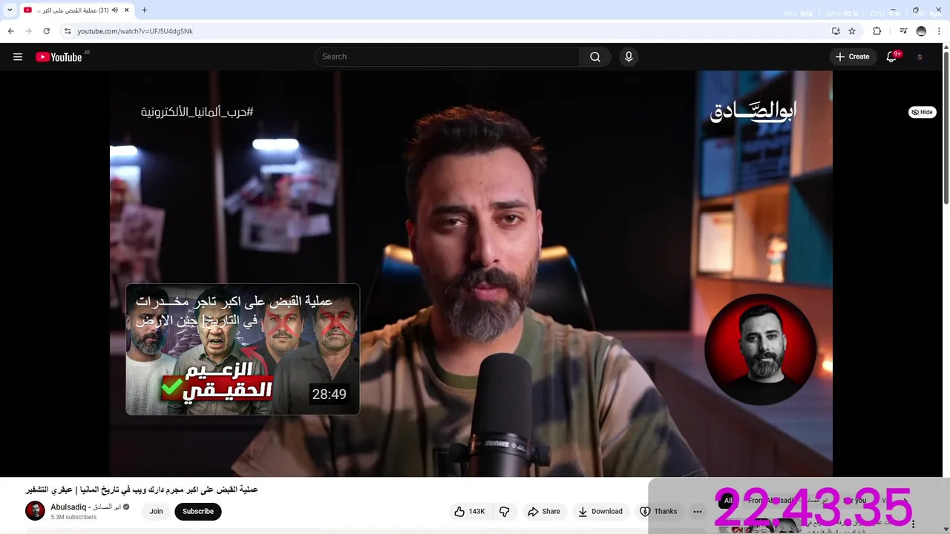
Task: Click the search magnifier button
Action: coord(595,57)
